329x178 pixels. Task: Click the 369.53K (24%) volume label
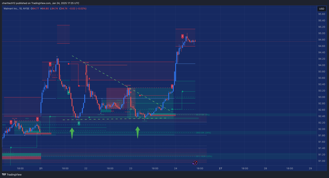203,133
